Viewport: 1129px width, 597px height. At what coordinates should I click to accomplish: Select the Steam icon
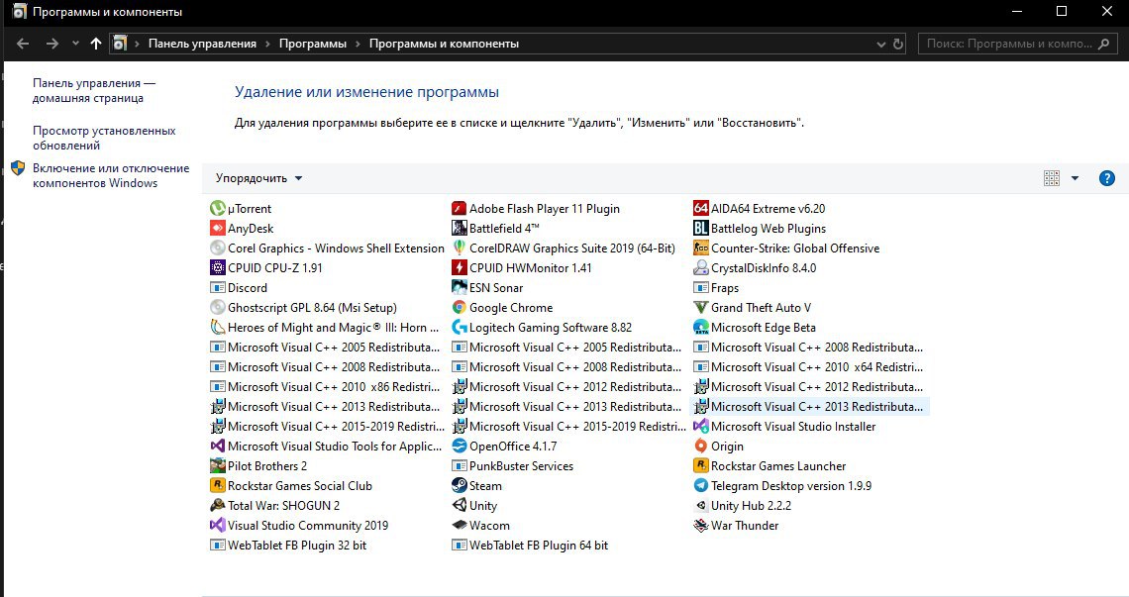pyautogui.click(x=459, y=485)
